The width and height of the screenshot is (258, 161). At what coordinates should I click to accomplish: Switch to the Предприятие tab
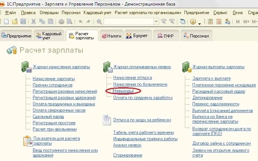pos(16,36)
